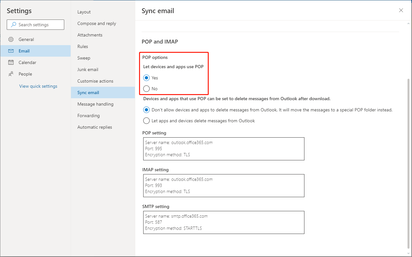Image resolution: width=412 pixels, height=257 pixels.
Task: Go to Compose and reply settings
Action: coord(97,23)
